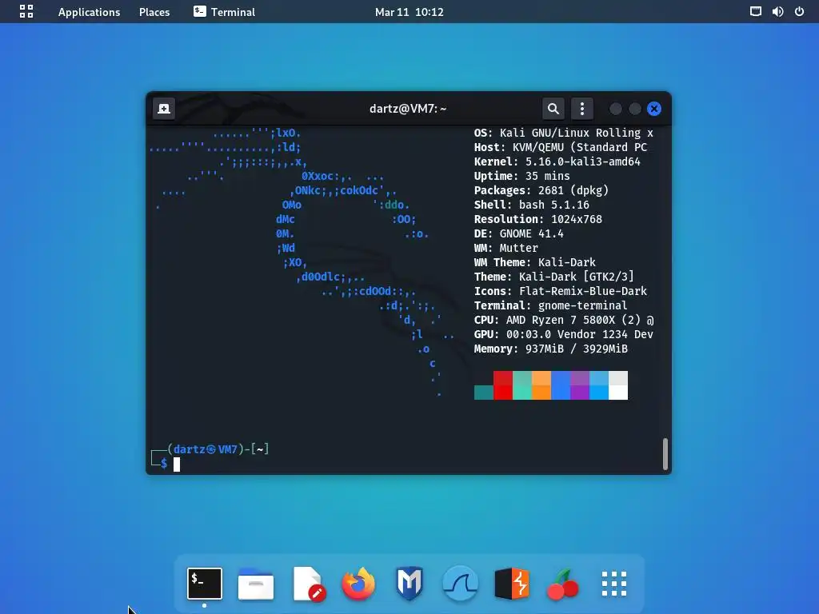Click the Host: KVM/QEMU line
819x614 pixels.
tap(561, 147)
